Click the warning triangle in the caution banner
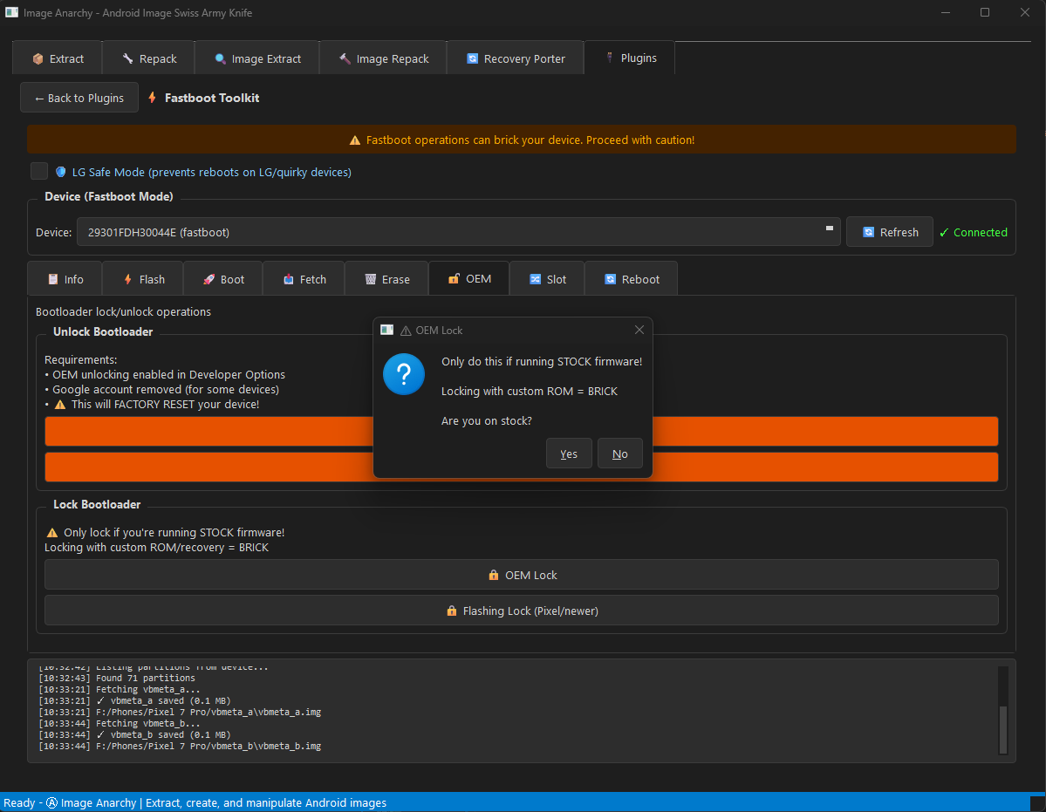The height and width of the screenshot is (812, 1046). (355, 140)
